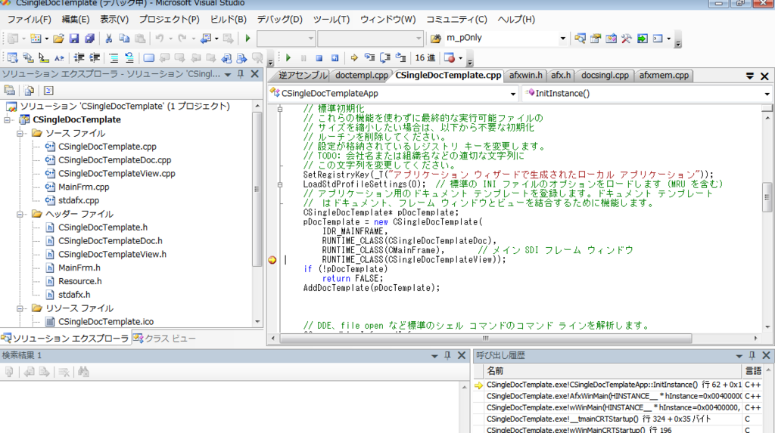
Task: Click the Decrease Indent icon
Action: [x=79, y=57]
